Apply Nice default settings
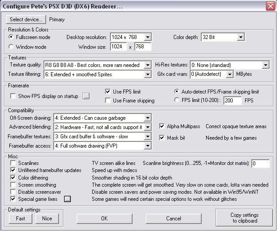Image resolution: width=277 pixels, height=231 pixels. pos(47,219)
